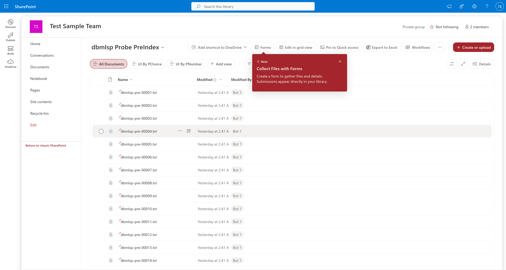
Task: Open Conversations in site navigation
Action: (42, 55)
